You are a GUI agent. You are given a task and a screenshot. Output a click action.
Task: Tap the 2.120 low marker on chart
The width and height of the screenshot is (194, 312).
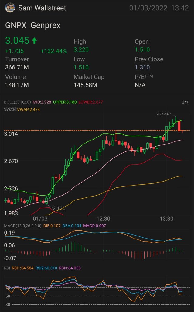[59, 208]
